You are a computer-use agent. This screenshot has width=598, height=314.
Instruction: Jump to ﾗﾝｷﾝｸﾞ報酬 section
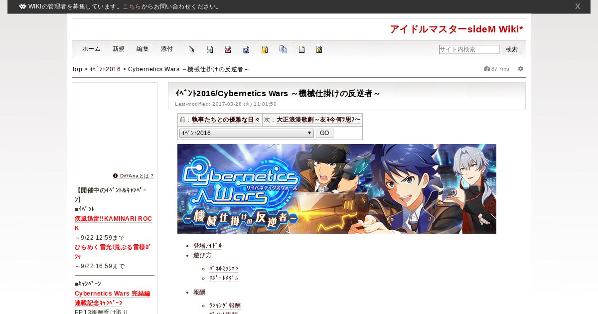pos(225,306)
